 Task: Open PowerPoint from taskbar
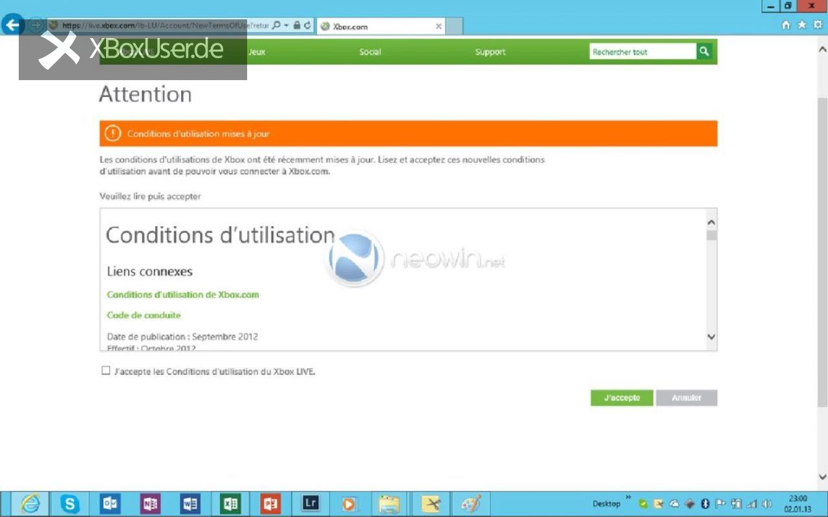(x=270, y=503)
